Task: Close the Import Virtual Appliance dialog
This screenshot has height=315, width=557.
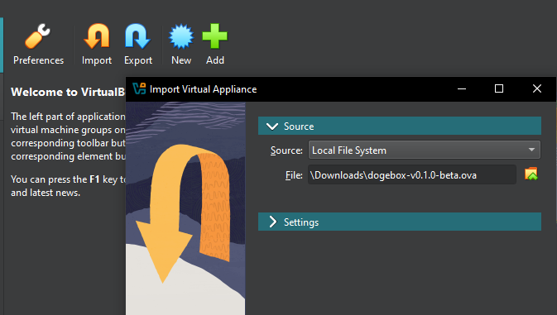Action: point(537,88)
